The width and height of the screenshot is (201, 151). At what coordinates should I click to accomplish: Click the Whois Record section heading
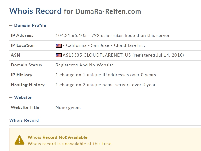(x=24, y=120)
